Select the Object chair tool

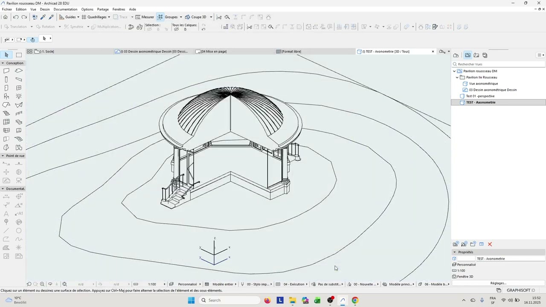click(6, 96)
